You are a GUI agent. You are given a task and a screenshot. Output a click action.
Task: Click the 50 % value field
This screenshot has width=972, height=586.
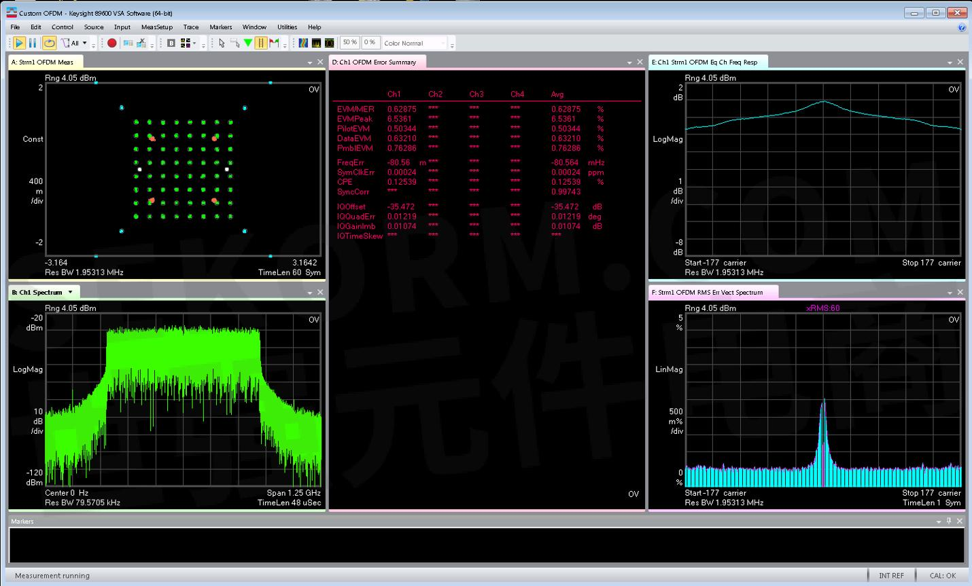point(349,42)
